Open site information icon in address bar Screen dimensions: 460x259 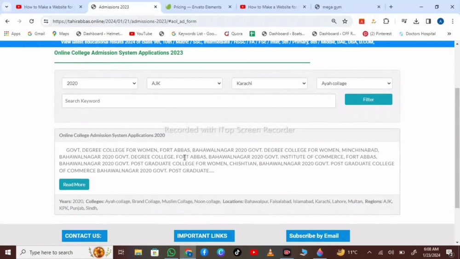click(x=46, y=21)
